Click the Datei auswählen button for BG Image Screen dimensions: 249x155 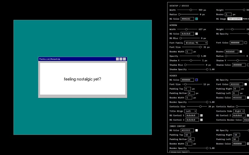[235, 19]
